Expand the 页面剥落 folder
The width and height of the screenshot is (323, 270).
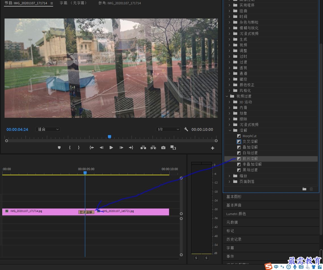230,182
